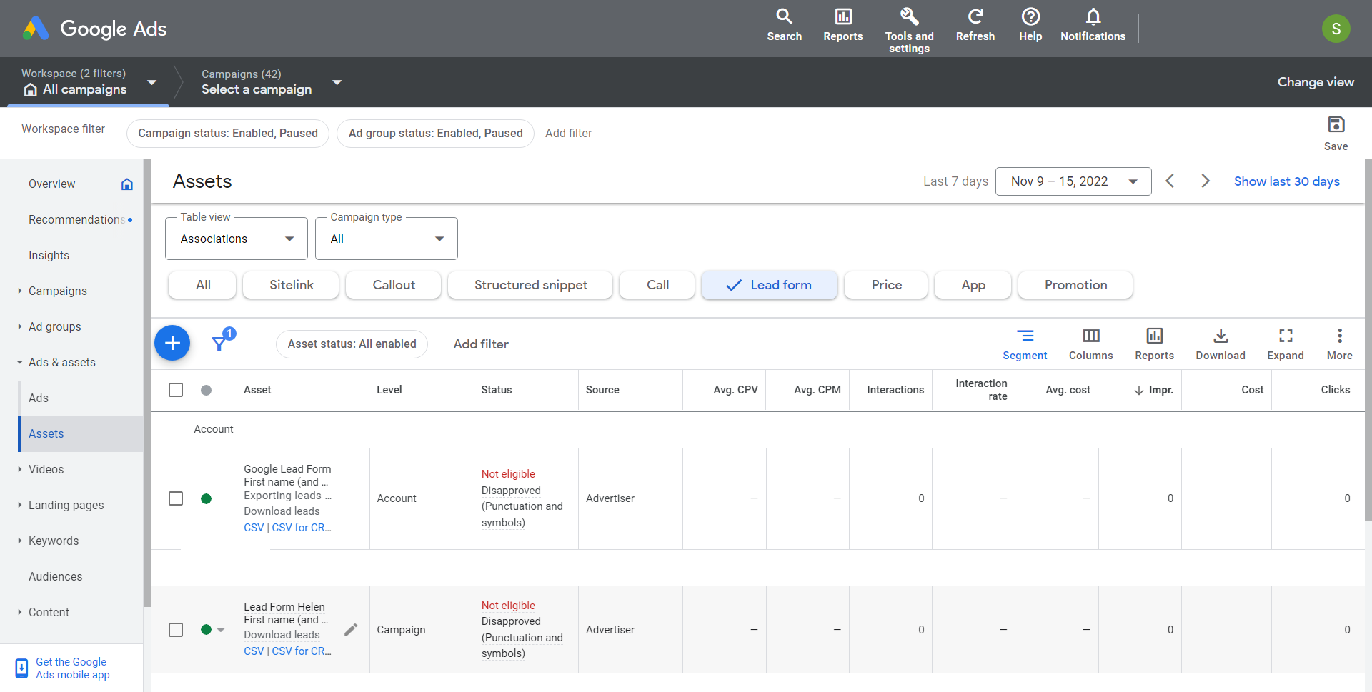Viewport: 1372px width, 692px height.
Task: Select the Call asset tab
Action: (657, 285)
